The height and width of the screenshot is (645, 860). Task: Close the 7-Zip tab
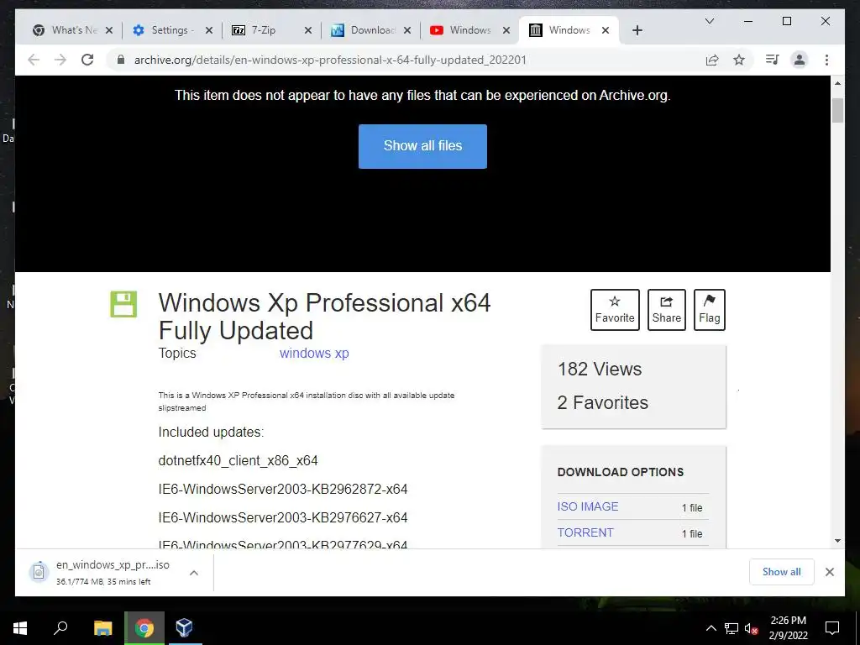click(308, 31)
